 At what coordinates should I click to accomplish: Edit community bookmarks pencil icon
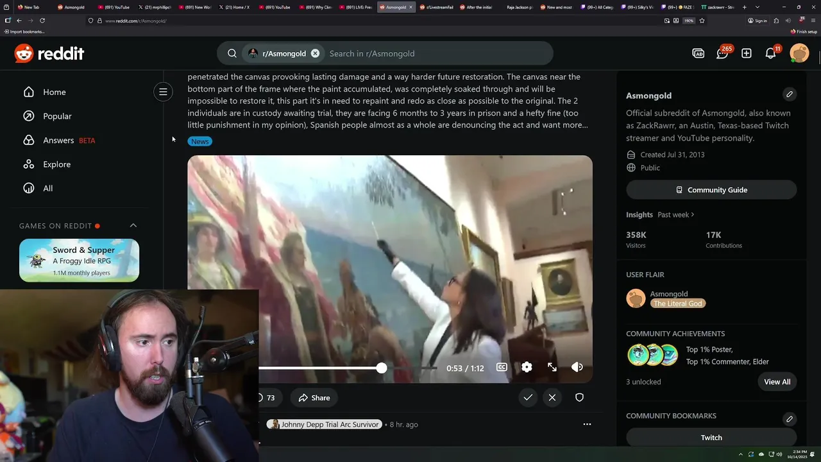(x=790, y=419)
